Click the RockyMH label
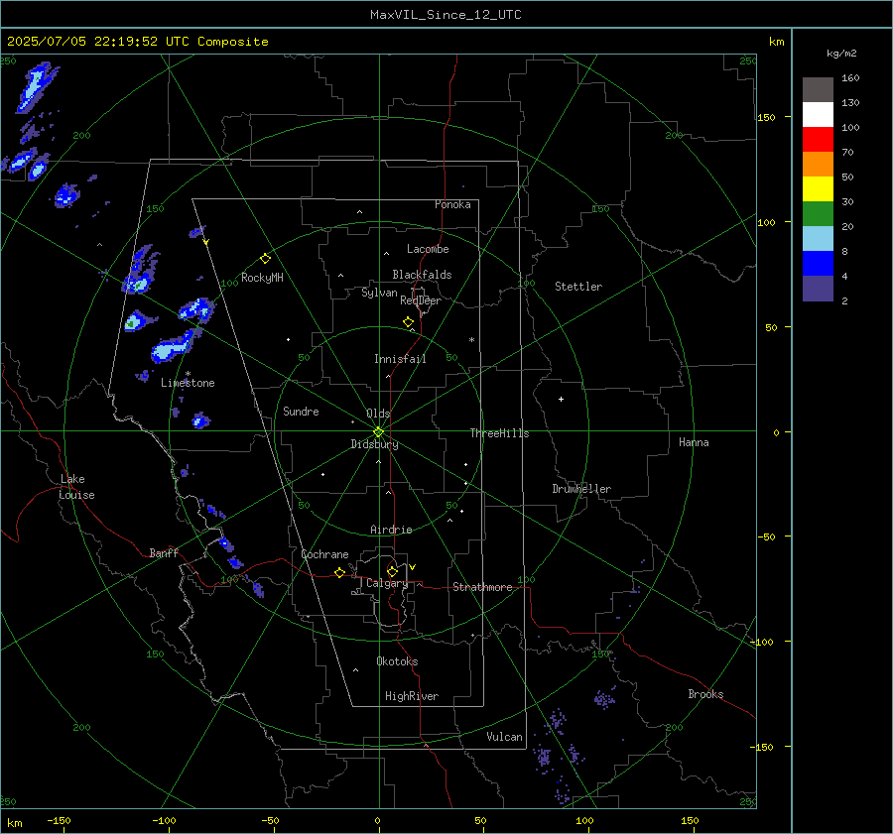The width and height of the screenshot is (893, 834). [x=262, y=278]
